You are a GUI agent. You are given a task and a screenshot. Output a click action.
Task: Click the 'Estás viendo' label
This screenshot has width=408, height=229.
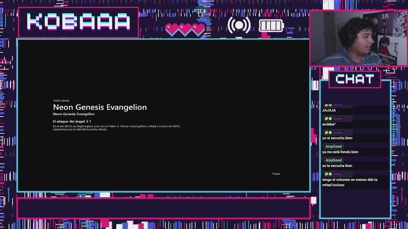[62, 101]
